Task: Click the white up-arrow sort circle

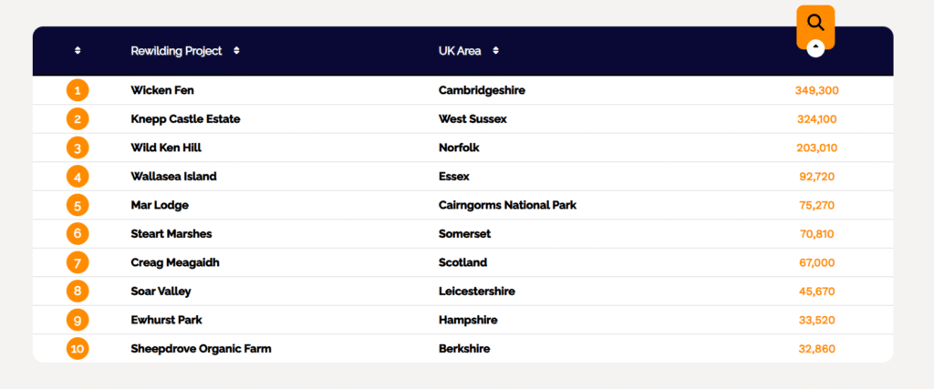Action: [x=815, y=48]
